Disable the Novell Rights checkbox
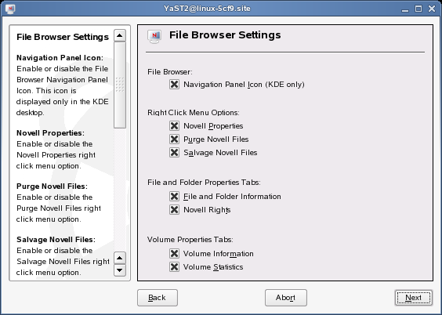 pyautogui.click(x=174, y=210)
